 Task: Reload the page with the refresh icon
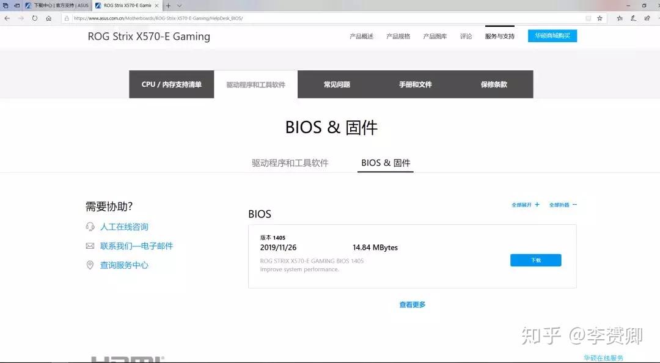(x=34, y=18)
